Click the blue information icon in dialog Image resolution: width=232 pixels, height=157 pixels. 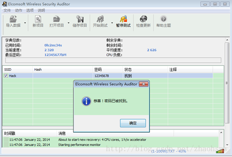(86, 101)
